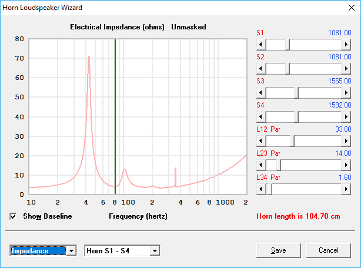Viewport: 361px width, 268px height.
Task: Click the L23 value 14.00
Action: (343, 153)
